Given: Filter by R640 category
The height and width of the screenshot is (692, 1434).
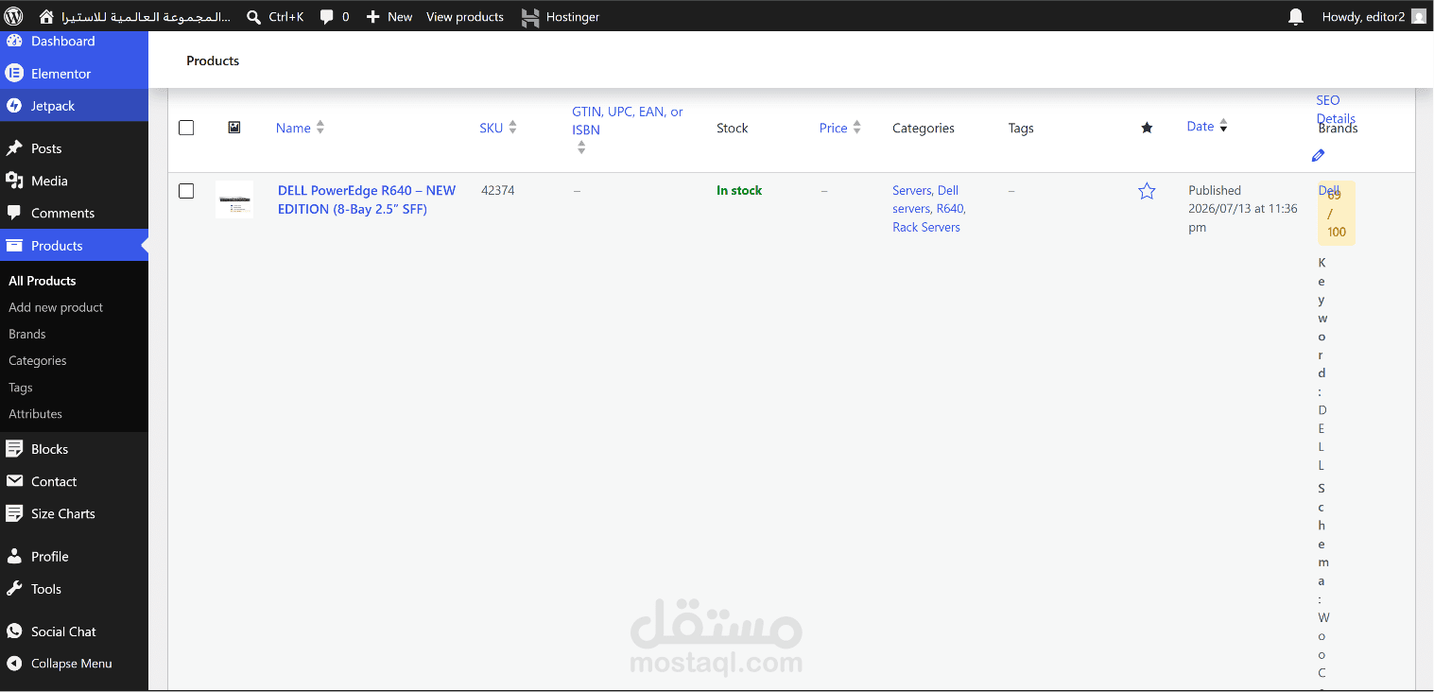Looking at the screenshot, I should [950, 208].
